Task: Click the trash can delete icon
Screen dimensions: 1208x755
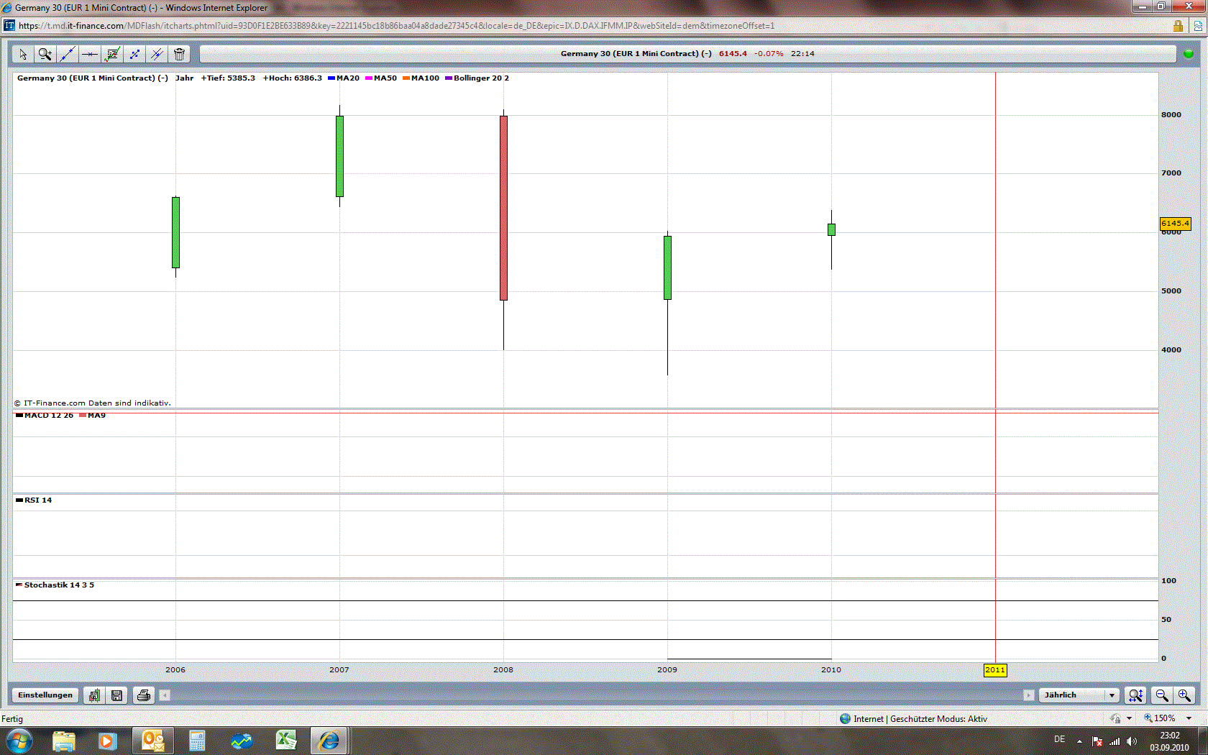Action: (179, 54)
